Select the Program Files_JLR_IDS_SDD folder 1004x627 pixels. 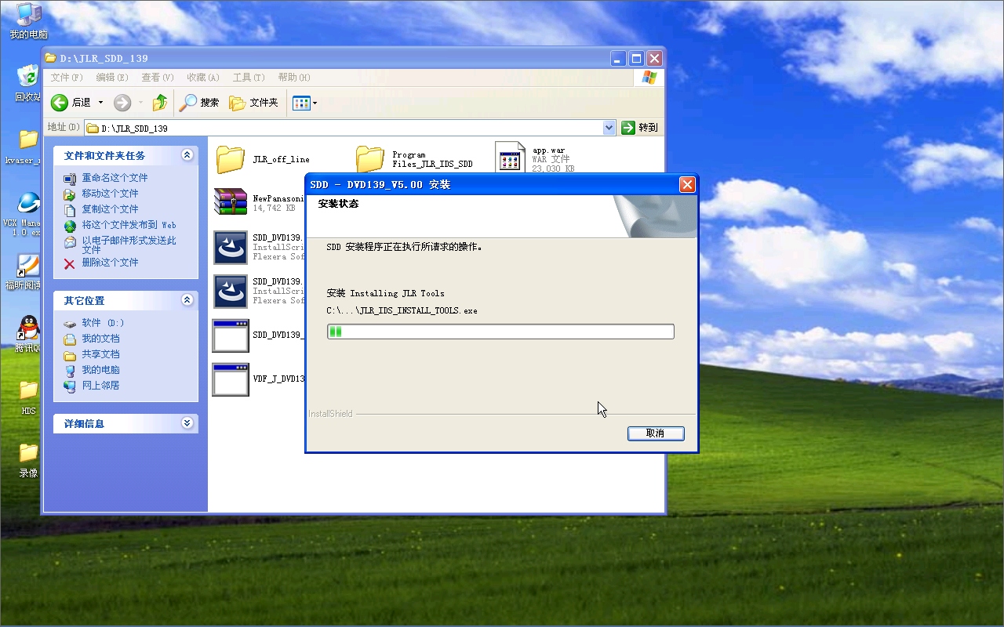click(x=414, y=159)
